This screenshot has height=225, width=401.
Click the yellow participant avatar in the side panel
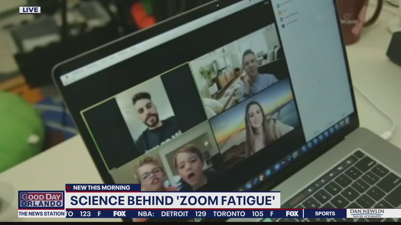280,12
